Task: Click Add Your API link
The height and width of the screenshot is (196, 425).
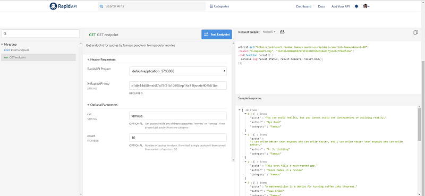Action: click(341, 6)
